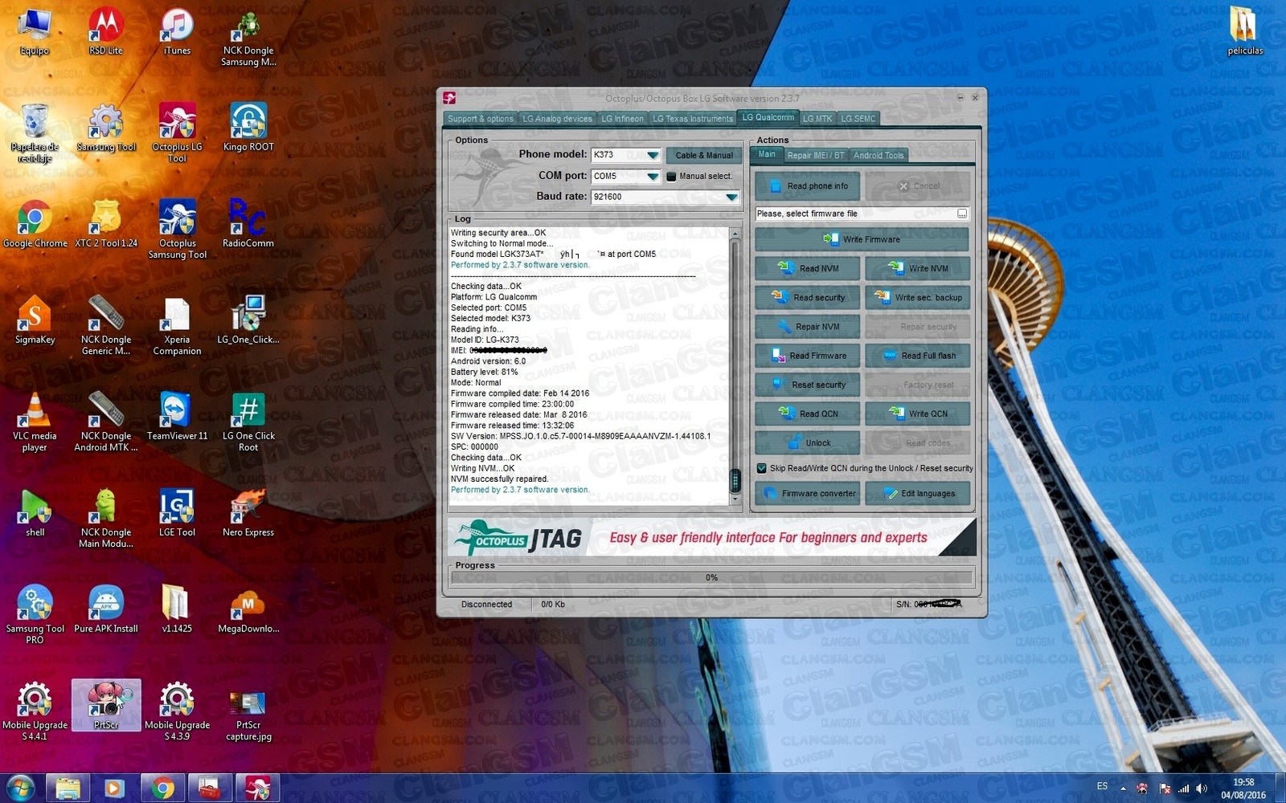Click the Edit languages button
Screen dimensions: 1286x803
917,493
